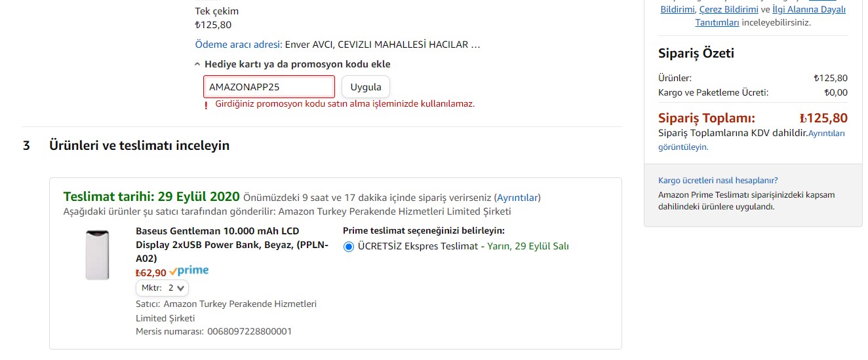Click the Prime logo beside the price
The image size is (868, 360).
coord(189,271)
